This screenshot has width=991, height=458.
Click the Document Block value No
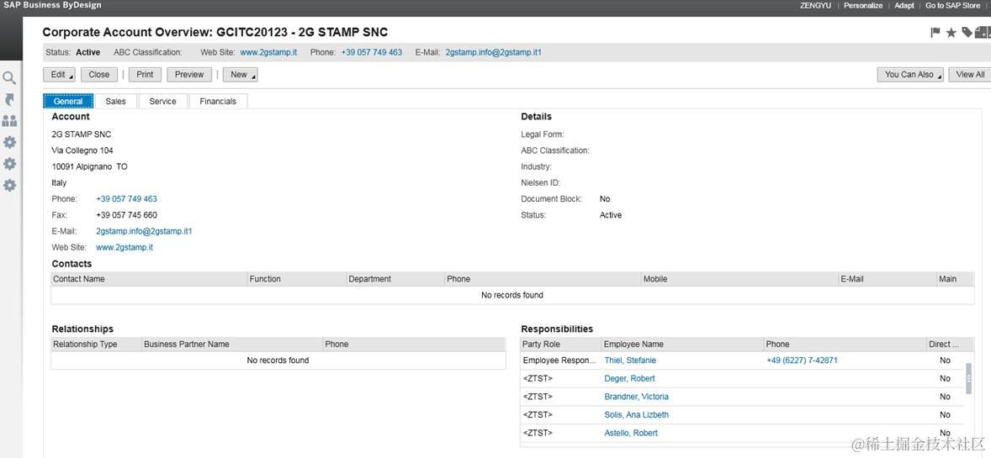pos(605,199)
